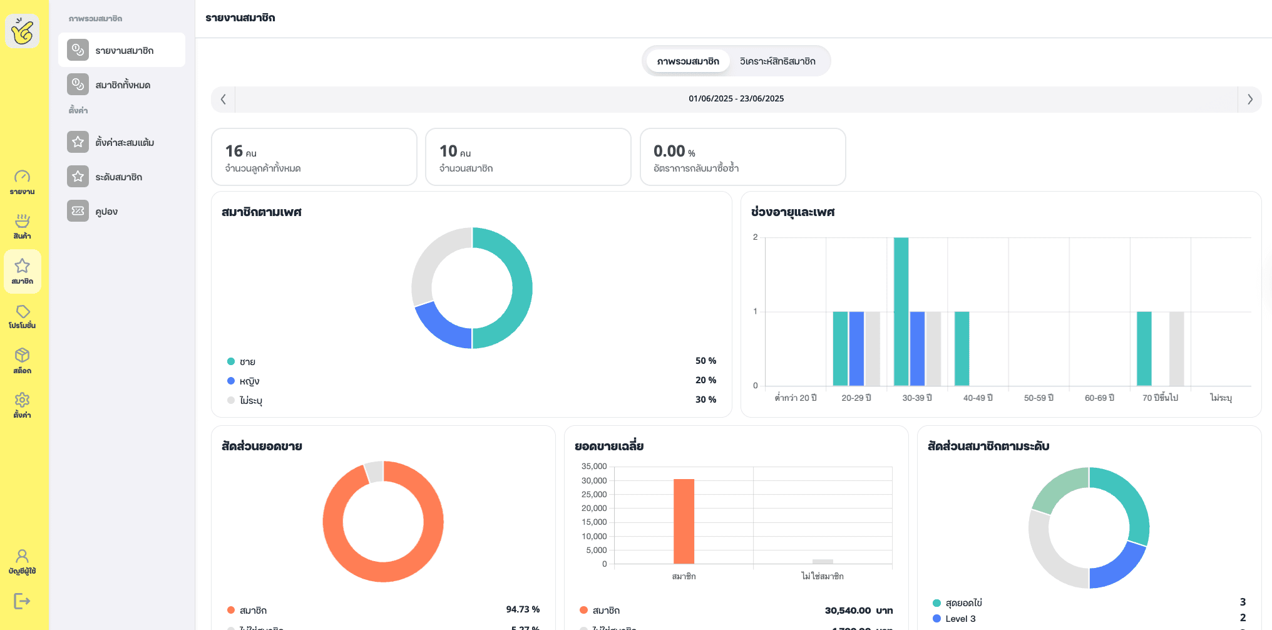The image size is (1272, 630).
Task: Open สมาชิกทั้งหมด menu item
Action: [x=121, y=85]
